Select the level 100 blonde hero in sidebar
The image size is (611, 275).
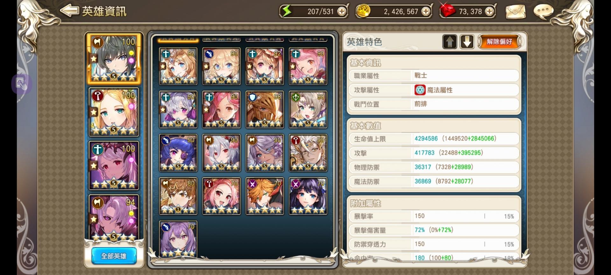(114, 112)
